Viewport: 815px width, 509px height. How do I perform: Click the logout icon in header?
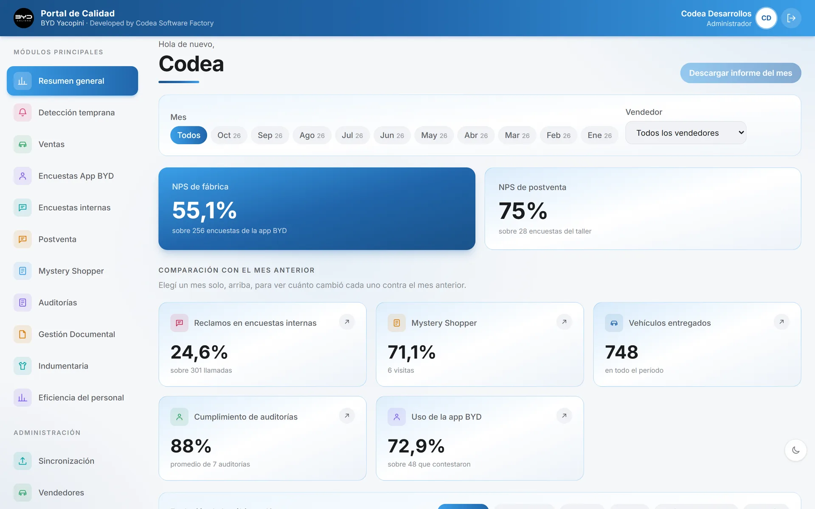point(791,18)
